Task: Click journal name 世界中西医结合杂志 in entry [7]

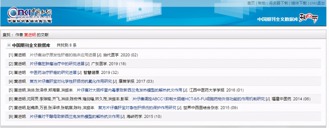Action: [202, 108]
